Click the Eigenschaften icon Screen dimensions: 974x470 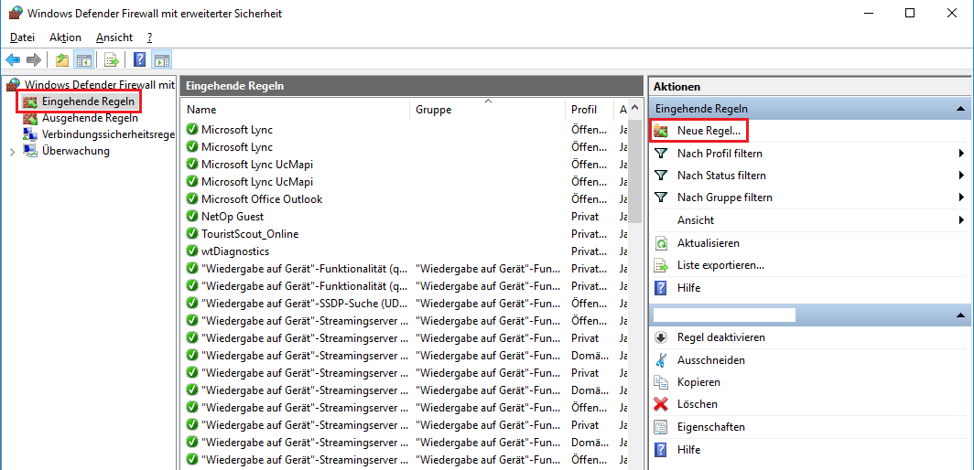pyautogui.click(x=661, y=426)
